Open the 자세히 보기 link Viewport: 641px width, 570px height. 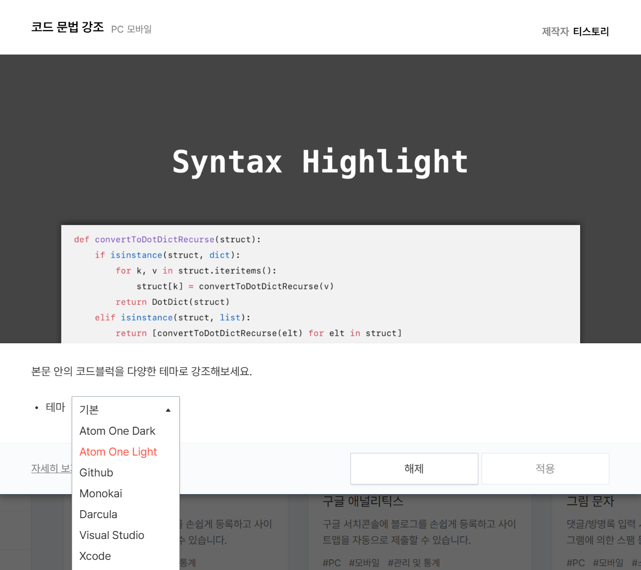click(x=51, y=468)
